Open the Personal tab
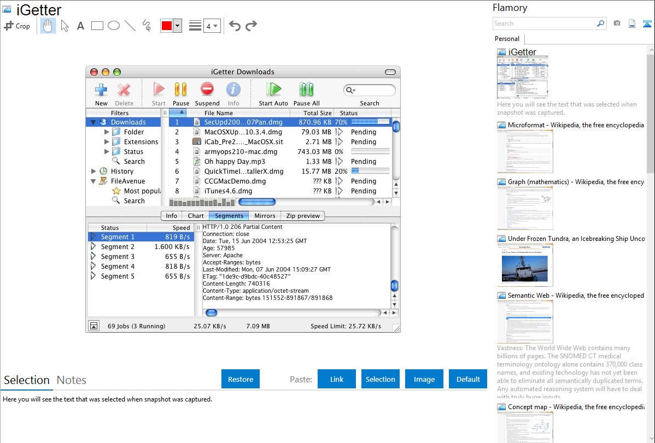The image size is (655, 443). pos(507,39)
